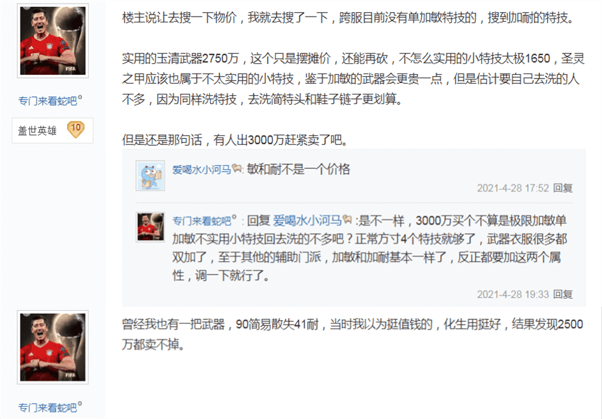Click the badge icon beside 爱喝水小河马 commenter name
The image size is (602, 419).
[236, 168]
